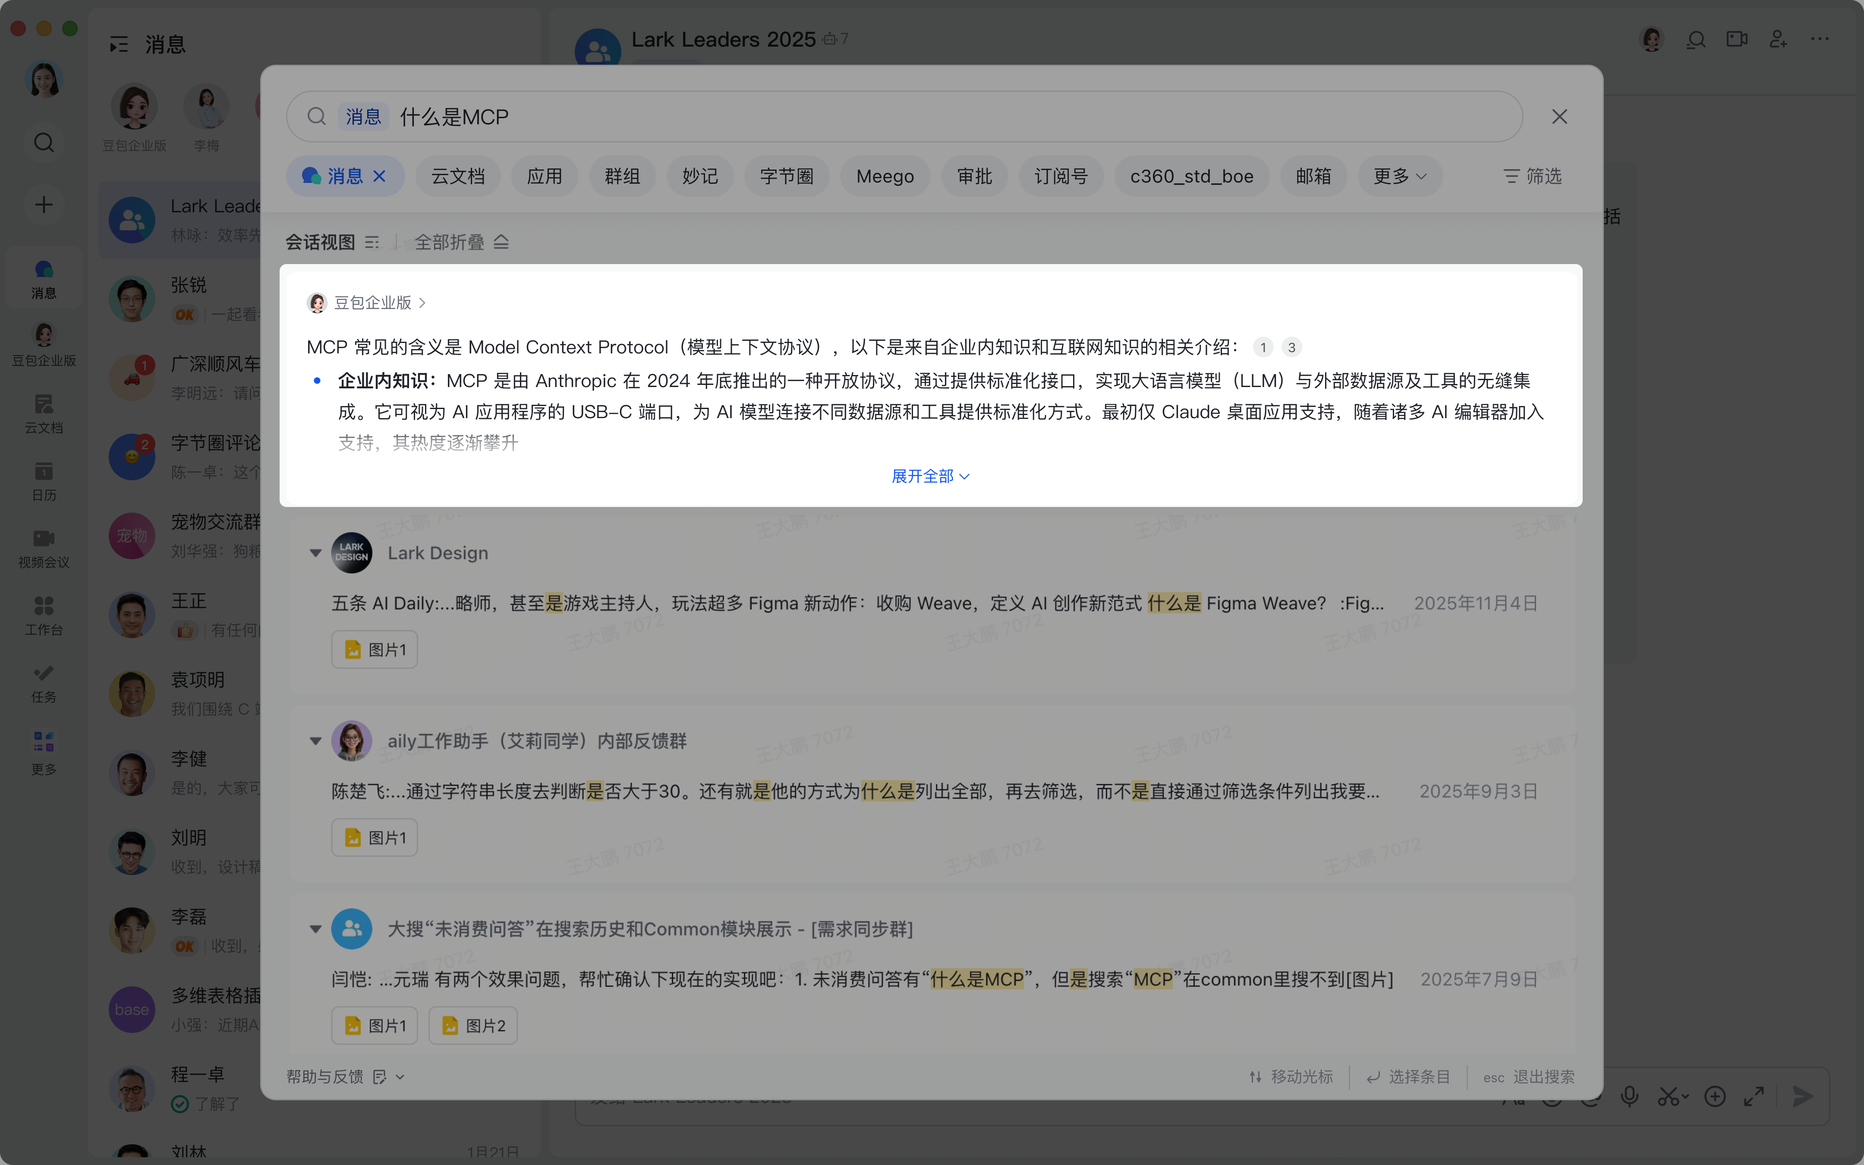Image resolution: width=1864 pixels, height=1165 pixels.
Task: Click the send arrow icon
Action: (x=1802, y=1096)
